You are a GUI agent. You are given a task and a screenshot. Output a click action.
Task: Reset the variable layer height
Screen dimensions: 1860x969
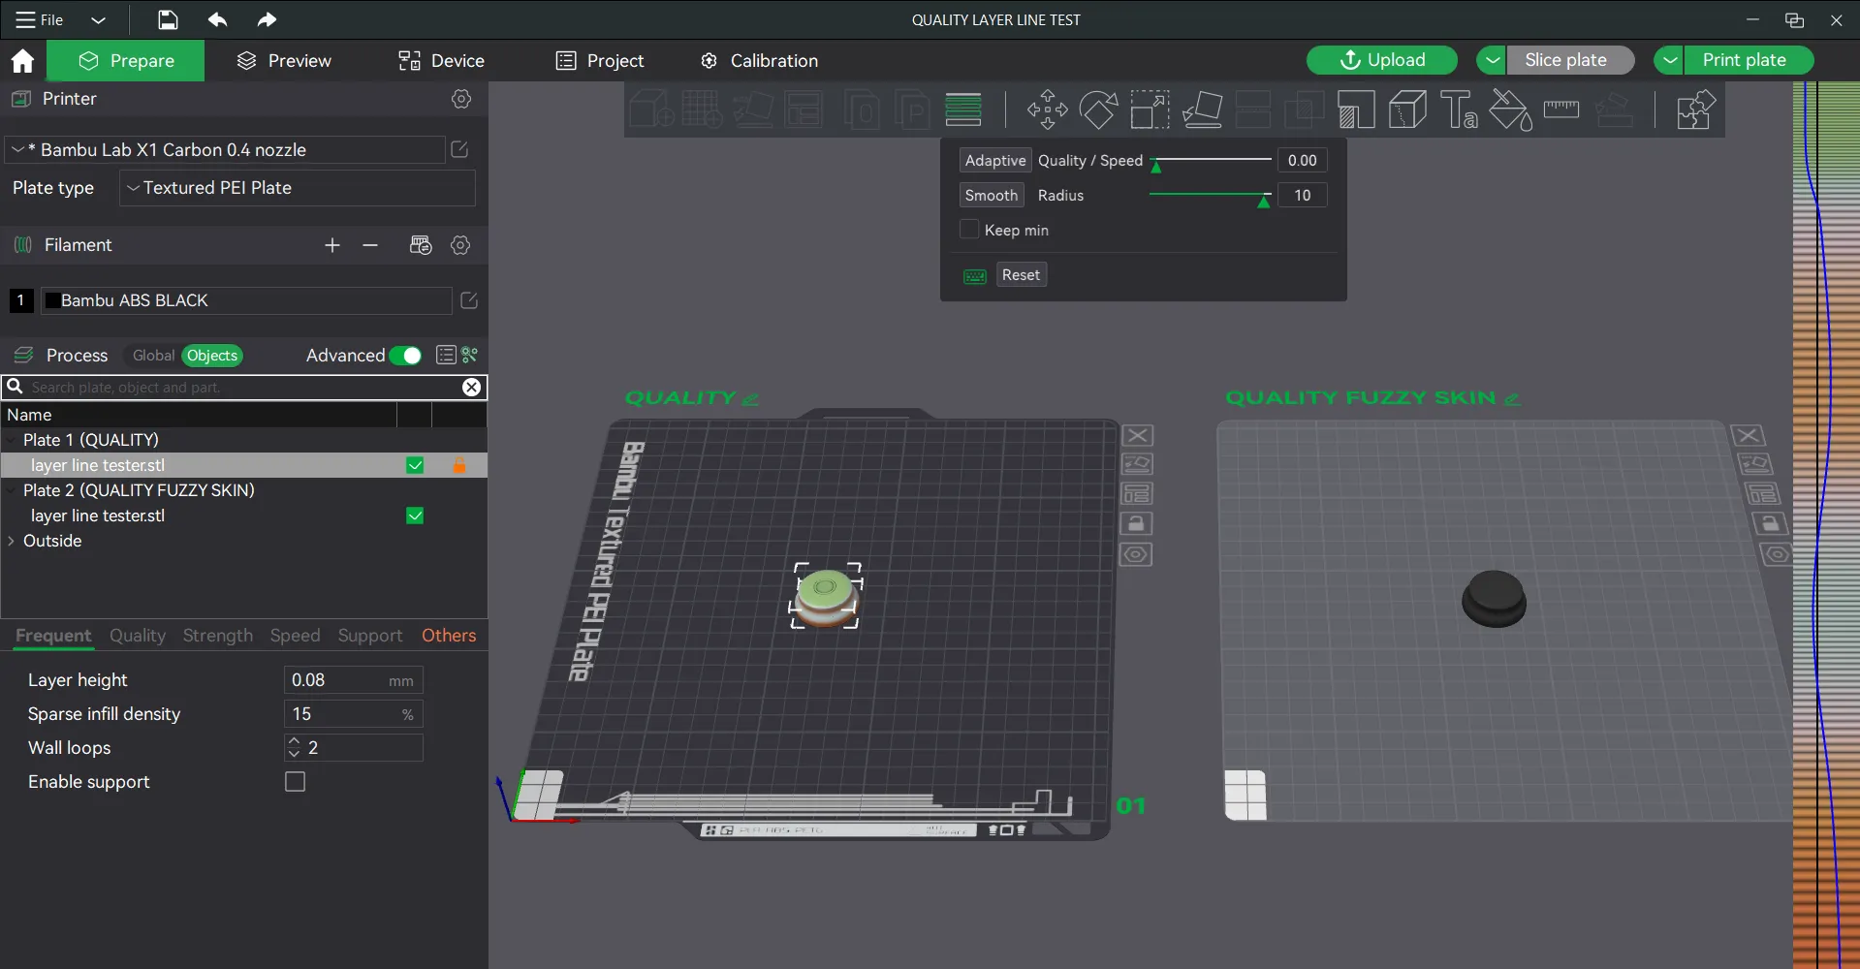point(1021,275)
